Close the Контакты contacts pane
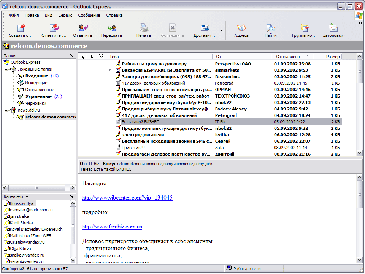 (x=72, y=197)
